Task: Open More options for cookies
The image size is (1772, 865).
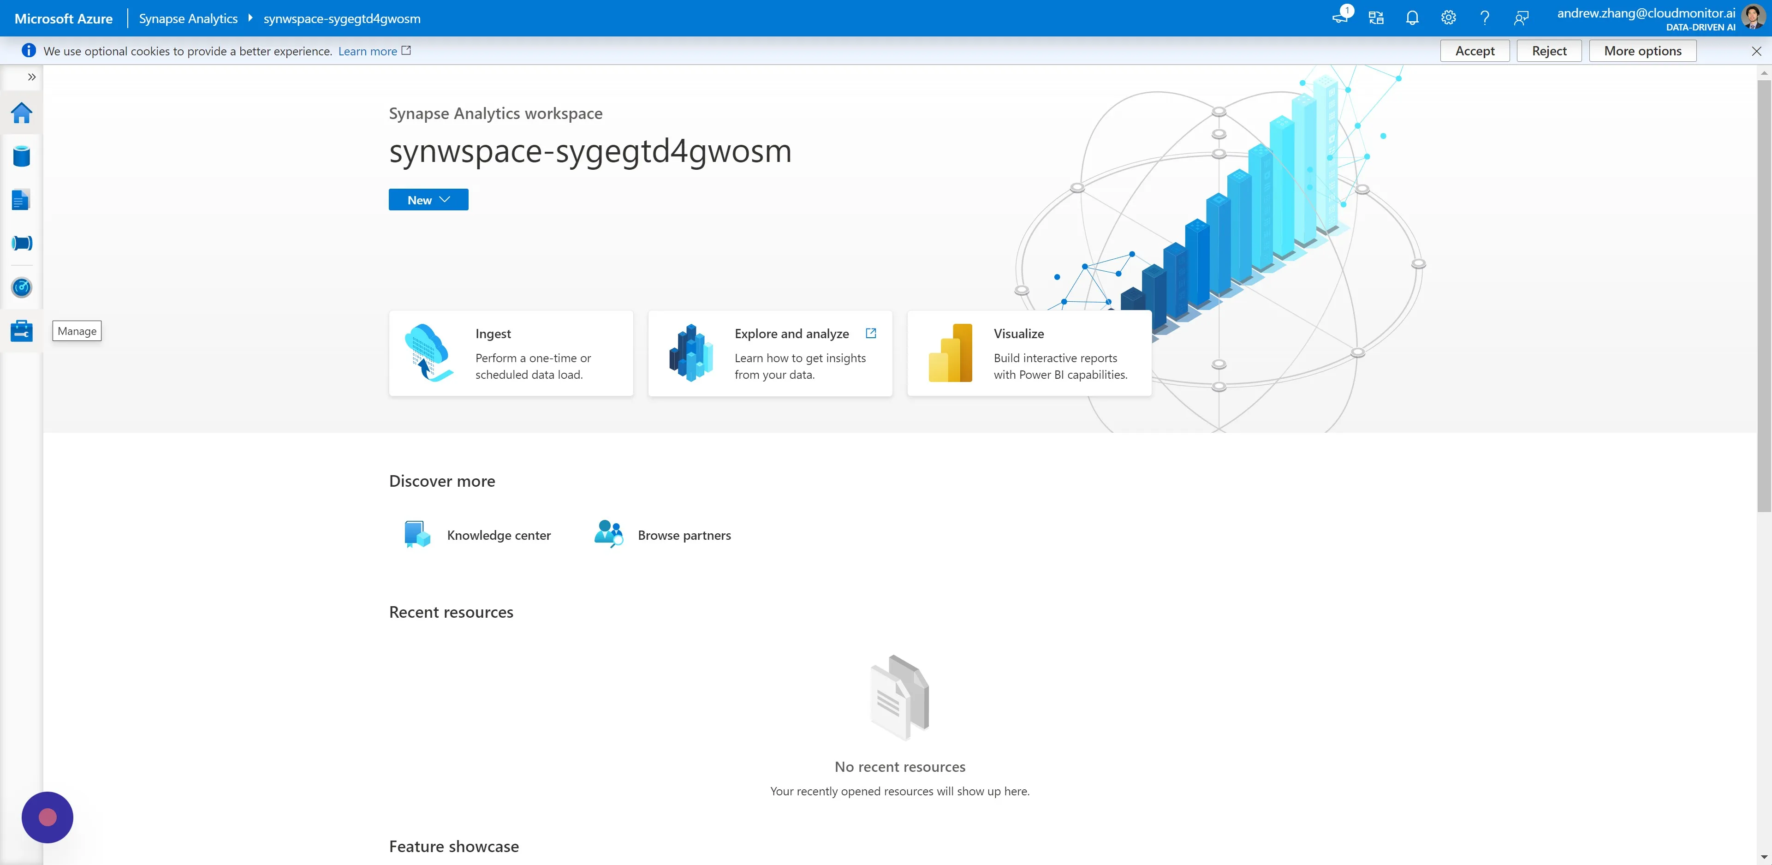Action: 1643,51
